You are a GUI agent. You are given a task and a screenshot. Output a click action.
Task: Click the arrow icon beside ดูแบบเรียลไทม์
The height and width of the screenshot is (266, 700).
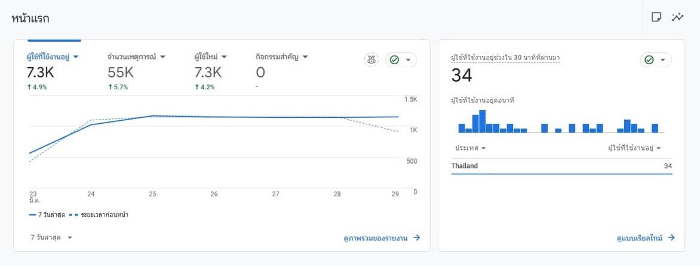click(671, 238)
